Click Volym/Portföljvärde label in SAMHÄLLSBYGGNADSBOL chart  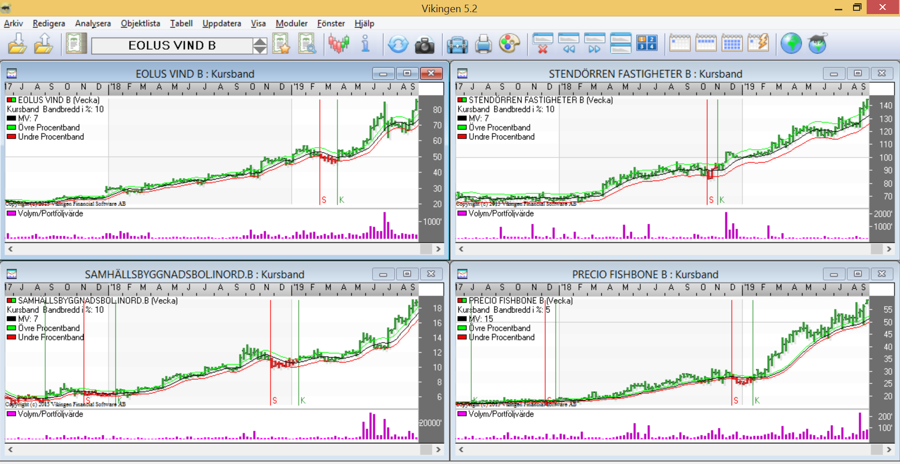coord(50,414)
